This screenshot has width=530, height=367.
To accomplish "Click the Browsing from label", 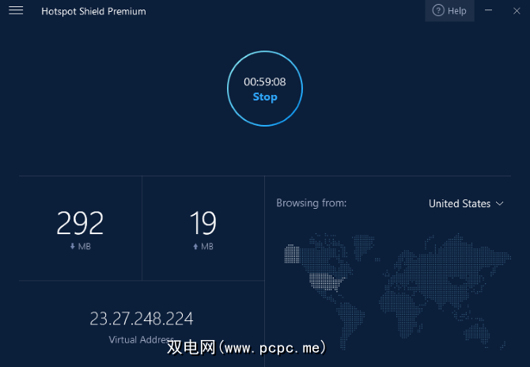I will [x=312, y=203].
